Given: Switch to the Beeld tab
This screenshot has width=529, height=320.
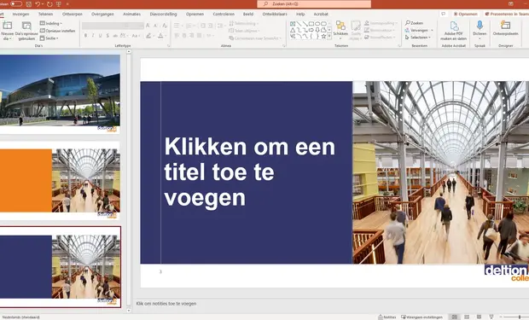Looking at the screenshot, I should tap(248, 15).
